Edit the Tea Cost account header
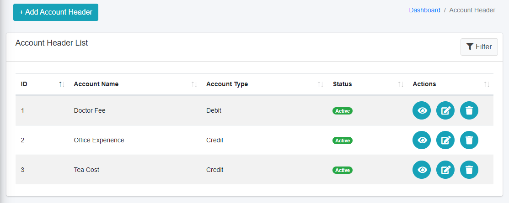Image resolution: width=509 pixels, height=203 pixels. coord(445,170)
